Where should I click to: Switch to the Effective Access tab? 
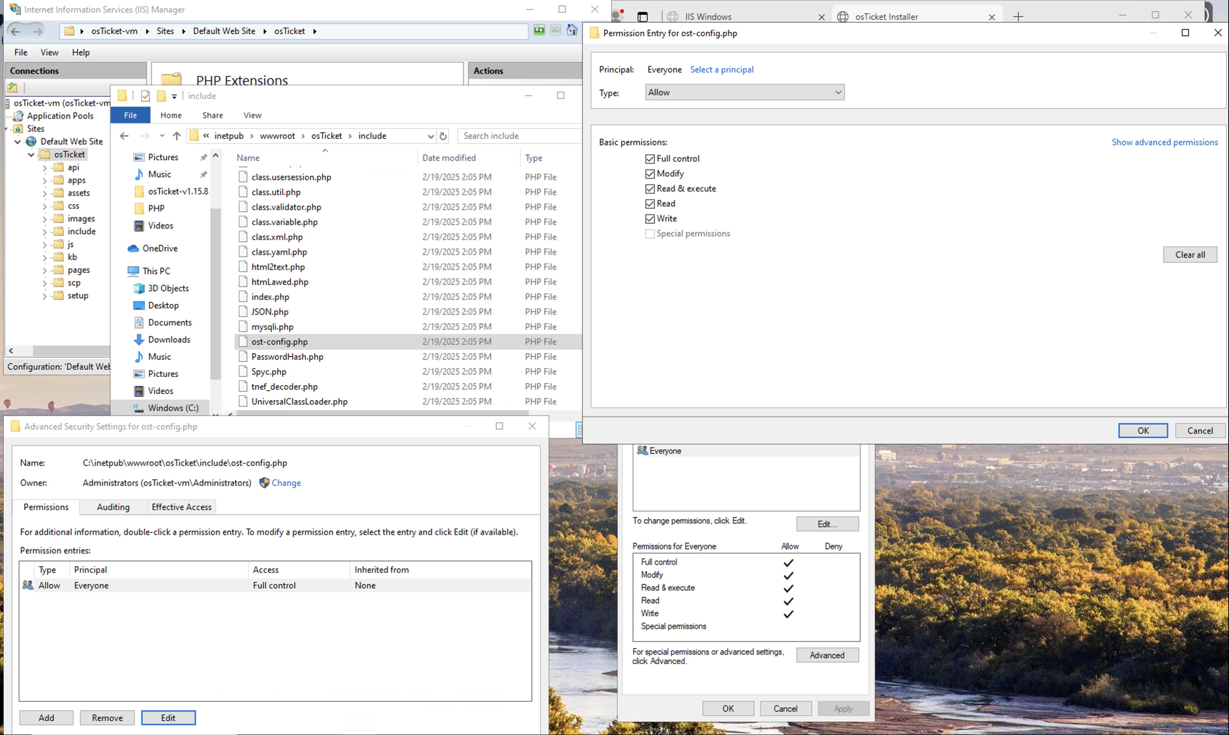[x=182, y=507]
